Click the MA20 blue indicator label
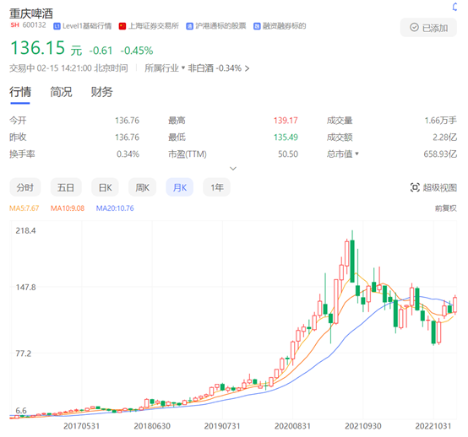The height and width of the screenshot is (437, 468). pos(115,208)
